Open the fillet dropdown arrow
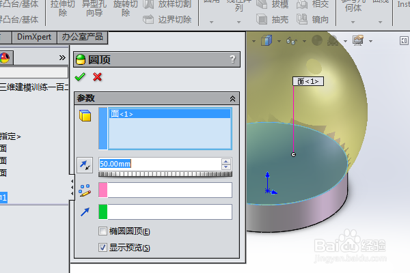The height and width of the screenshot is (273, 410). 212,23
